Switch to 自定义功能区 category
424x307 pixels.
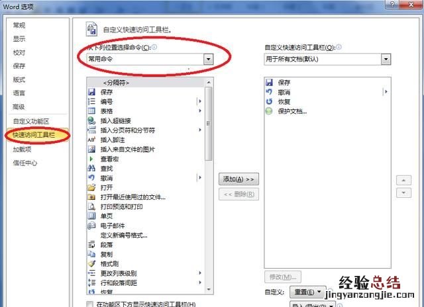[31, 121]
